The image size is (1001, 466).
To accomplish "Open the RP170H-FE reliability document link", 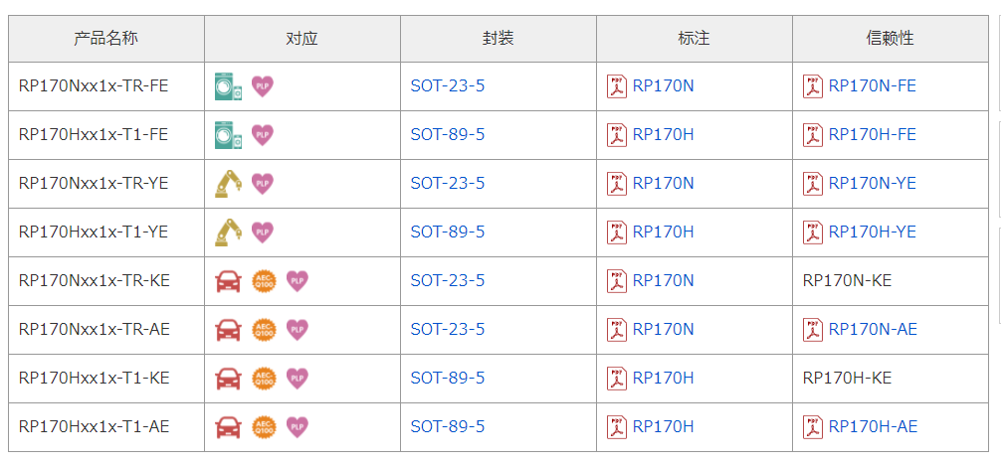I will point(872,134).
